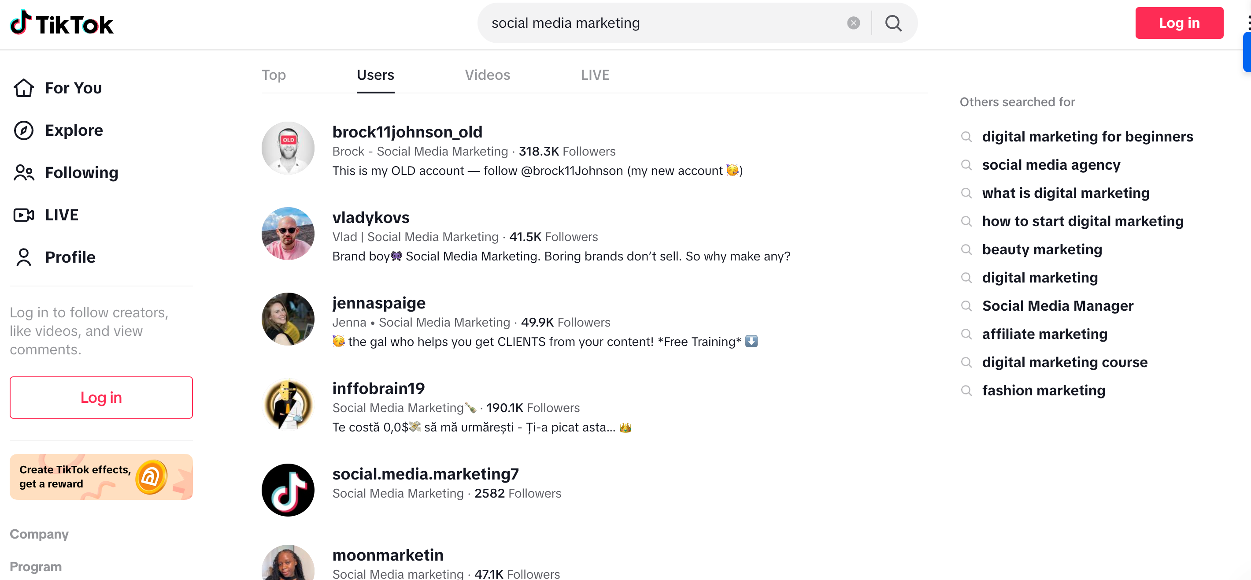Click the Explore compass icon
This screenshot has height=580, width=1251.
tap(24, 130)
